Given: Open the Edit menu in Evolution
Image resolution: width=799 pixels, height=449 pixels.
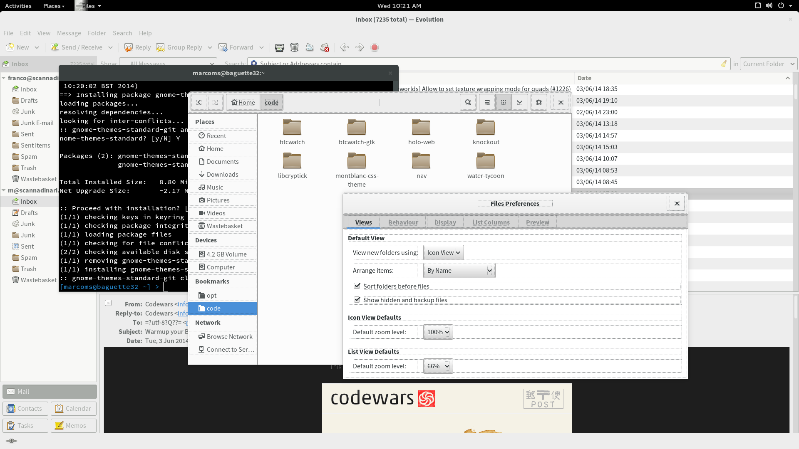Looking at the screenshot, I should 25,33.
